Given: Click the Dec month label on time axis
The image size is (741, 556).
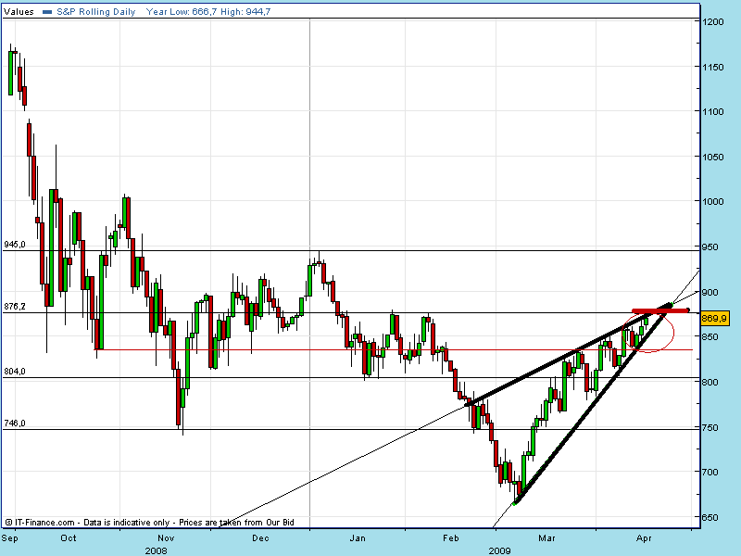Looking at the screenshot, I should tap(260, 538).
